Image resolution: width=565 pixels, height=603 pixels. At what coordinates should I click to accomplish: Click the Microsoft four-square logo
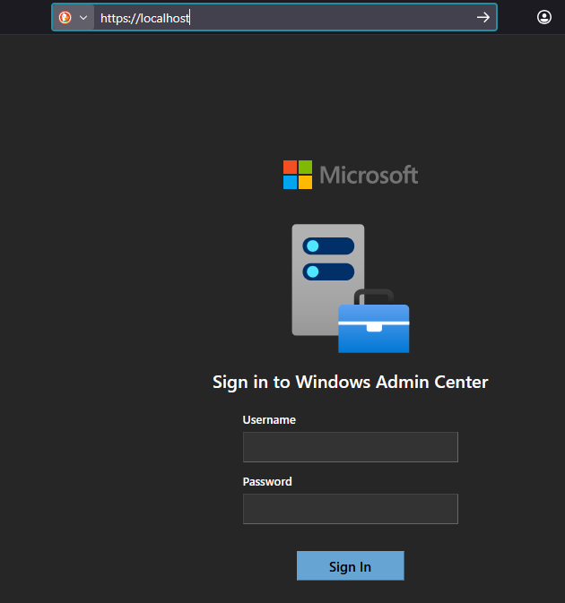click(298, 175)
